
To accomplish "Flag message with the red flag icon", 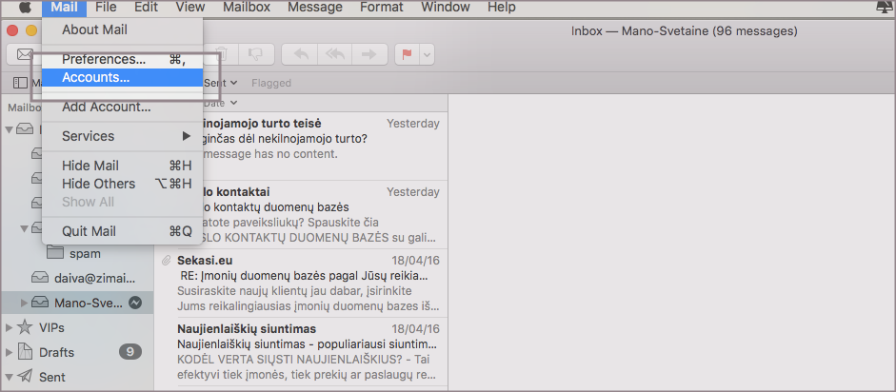I will pyautogui.click(x=407, y=54).
